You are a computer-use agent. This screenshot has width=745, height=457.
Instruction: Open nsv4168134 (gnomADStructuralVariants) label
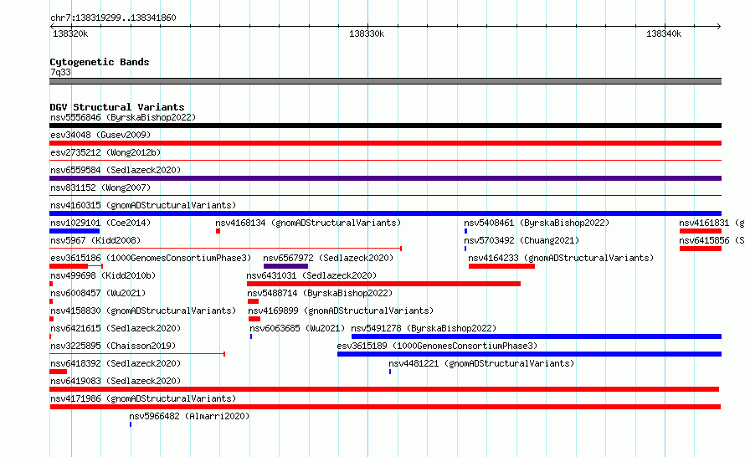pos(308,223)
